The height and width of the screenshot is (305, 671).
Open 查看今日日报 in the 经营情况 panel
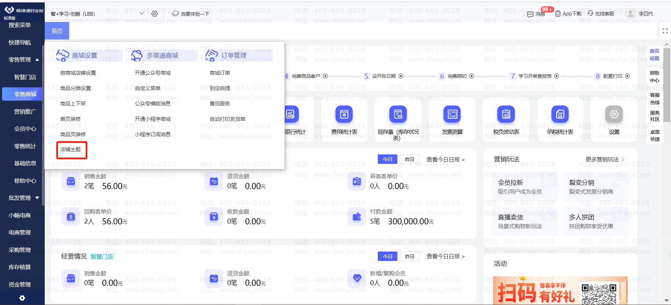[x=446, y=256]
